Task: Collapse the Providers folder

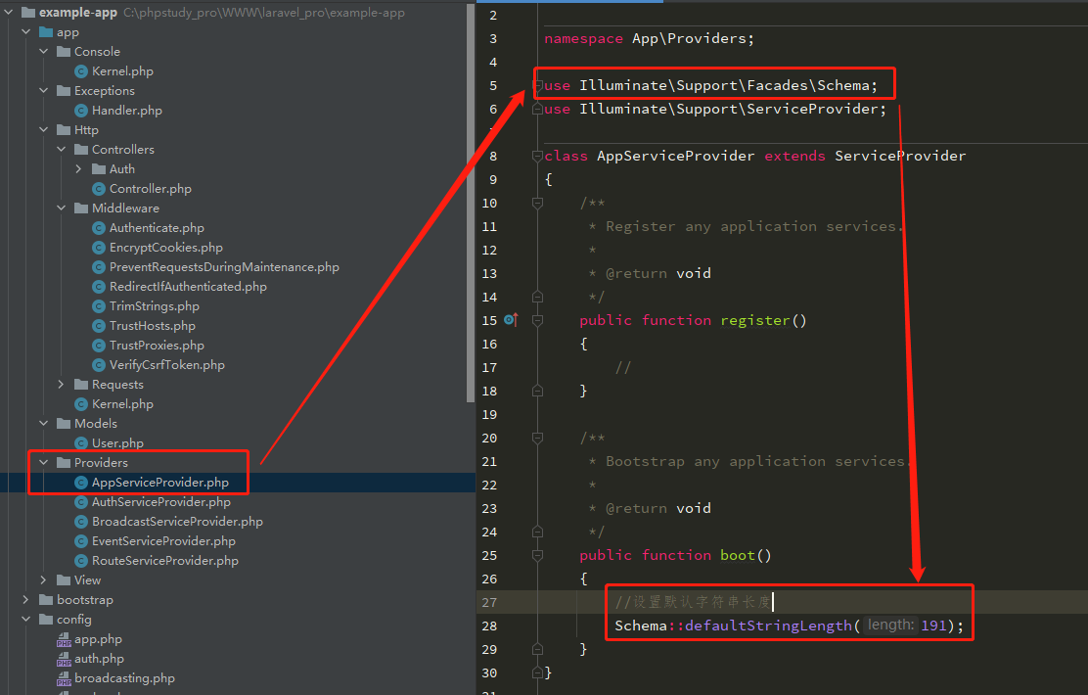Action: point(43,463)
